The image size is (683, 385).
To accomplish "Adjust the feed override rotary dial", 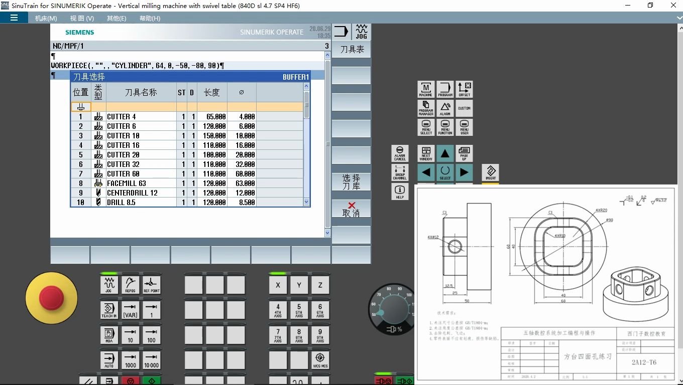I will [x=392, y=309].
